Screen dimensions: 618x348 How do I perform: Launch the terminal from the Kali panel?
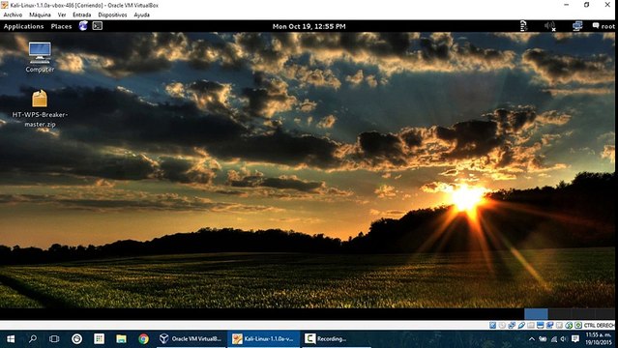click(x=98, y=26)
